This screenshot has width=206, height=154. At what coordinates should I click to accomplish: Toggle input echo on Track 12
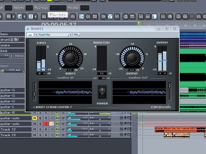click(51, 129)
